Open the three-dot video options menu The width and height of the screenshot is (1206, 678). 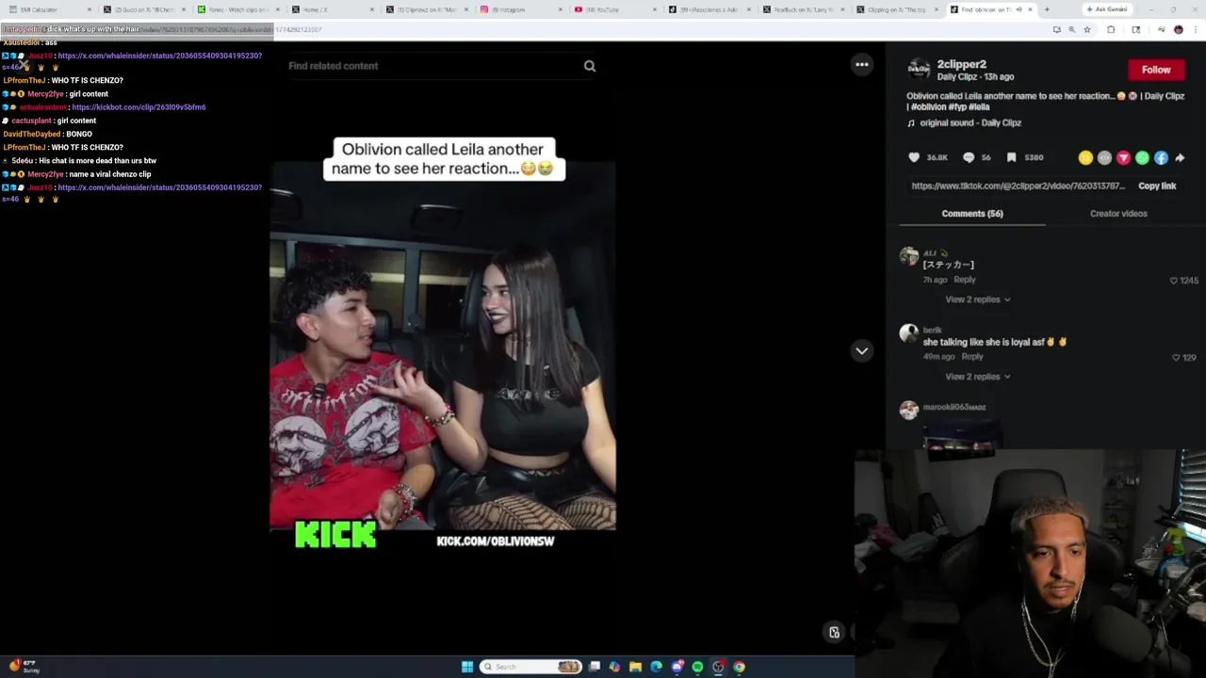(861, 65)
